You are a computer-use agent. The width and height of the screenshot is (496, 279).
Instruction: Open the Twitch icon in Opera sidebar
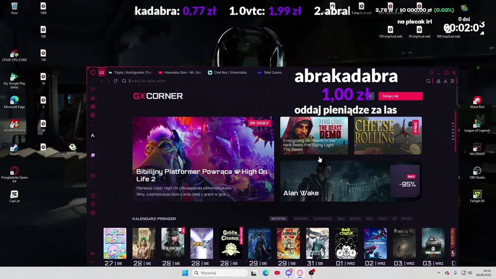click(93, 155)
